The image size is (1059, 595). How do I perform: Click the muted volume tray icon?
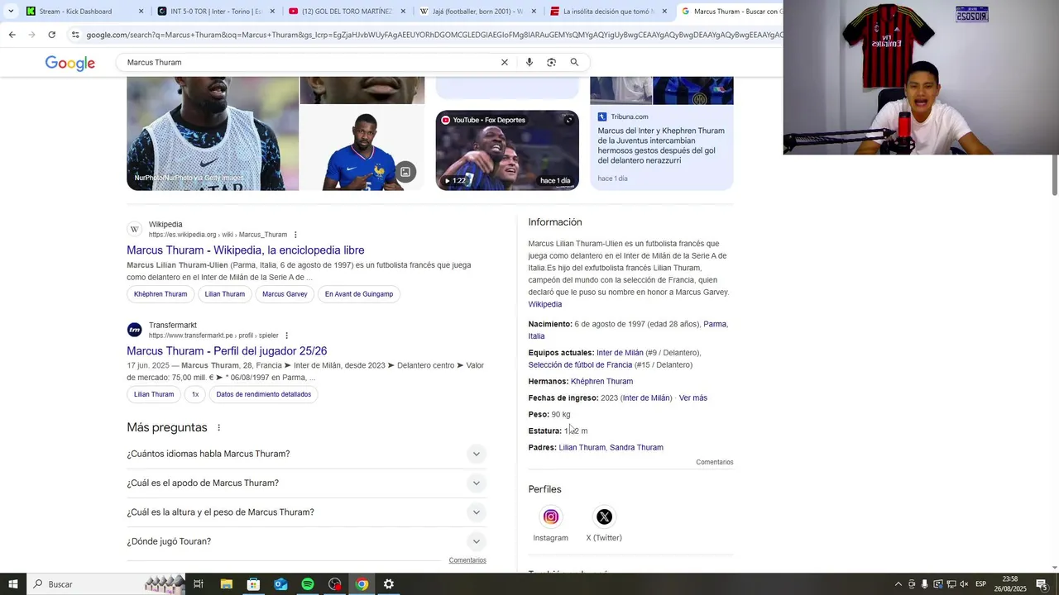pyautogui.click(x=964, y=584)
